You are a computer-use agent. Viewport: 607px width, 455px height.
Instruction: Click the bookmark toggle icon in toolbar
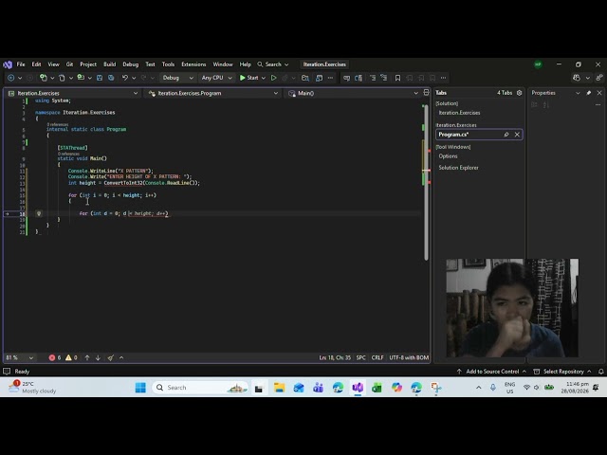tap(397, 78)
